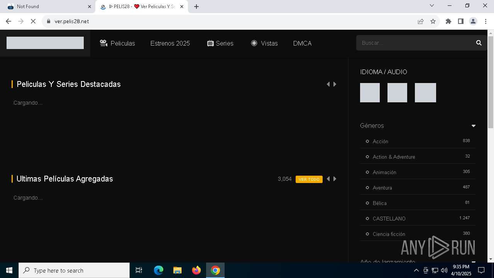The height and width of the screenshot is (278, 494).
Task: Open the Action & Adventure genre link
Action: [x=394, y=157]
